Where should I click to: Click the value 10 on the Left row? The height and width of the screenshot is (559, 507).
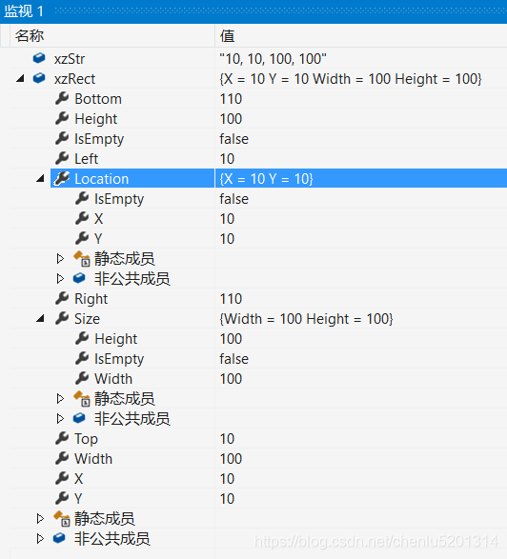click(x=227, y=159)
